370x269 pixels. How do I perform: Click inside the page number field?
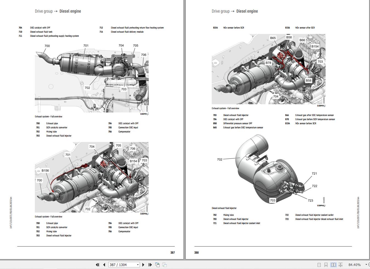[x=121, y=265]
